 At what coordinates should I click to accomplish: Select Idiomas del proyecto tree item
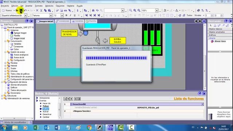[x=19, y=85]
